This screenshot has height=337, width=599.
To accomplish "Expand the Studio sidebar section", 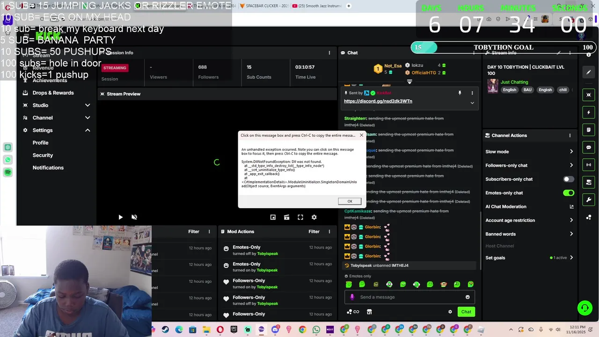I will click(x=88, y=105).
